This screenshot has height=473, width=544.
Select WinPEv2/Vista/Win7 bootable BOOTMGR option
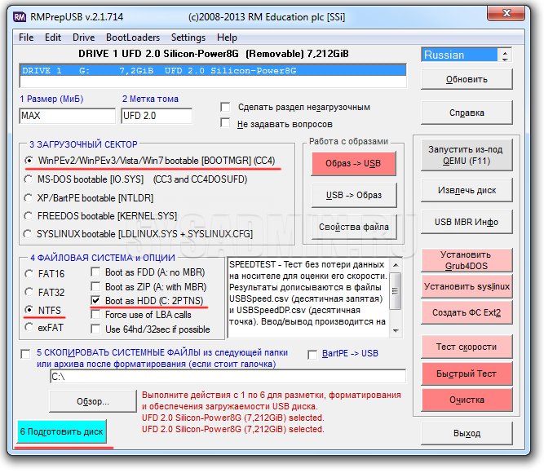30,161
